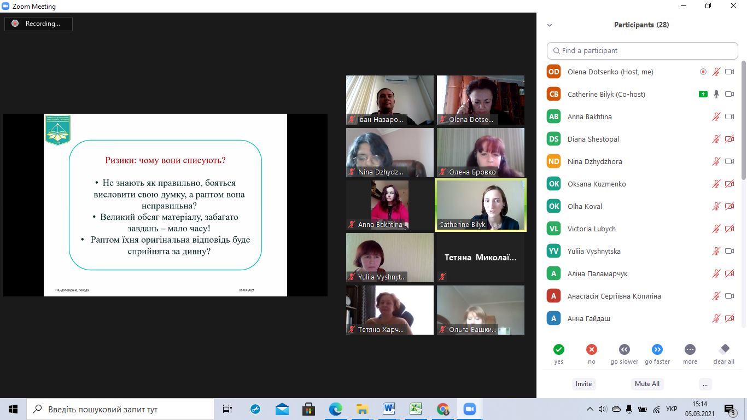
Task: Click the Invite button
Action: [x=583, y=384]
